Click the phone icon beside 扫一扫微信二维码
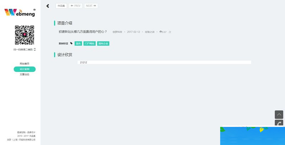285x145 pixels. 35,49
